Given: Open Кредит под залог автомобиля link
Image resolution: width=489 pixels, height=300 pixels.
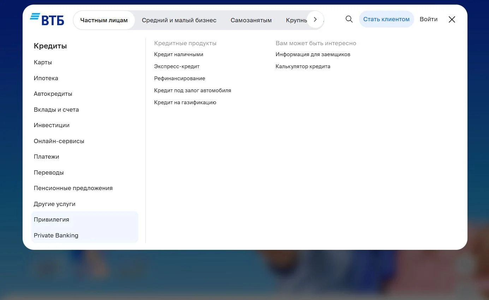Looking at the screenshot, I should click(x=193, y=90).
